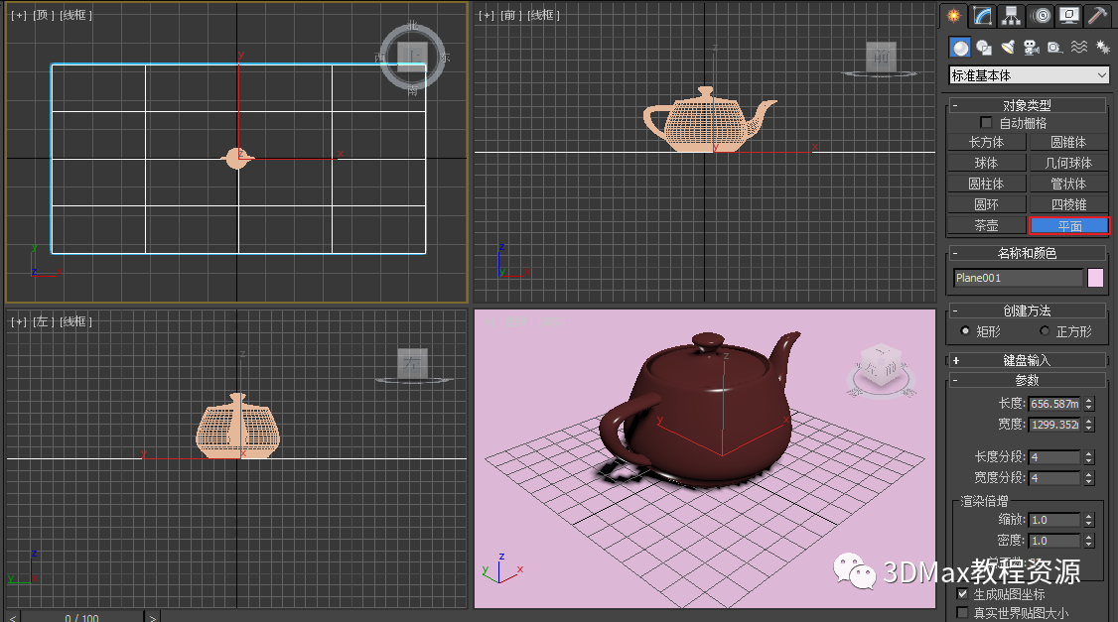Open the Utilities hammer tab
This screenshot has width=1118, height=622.
1097,15
